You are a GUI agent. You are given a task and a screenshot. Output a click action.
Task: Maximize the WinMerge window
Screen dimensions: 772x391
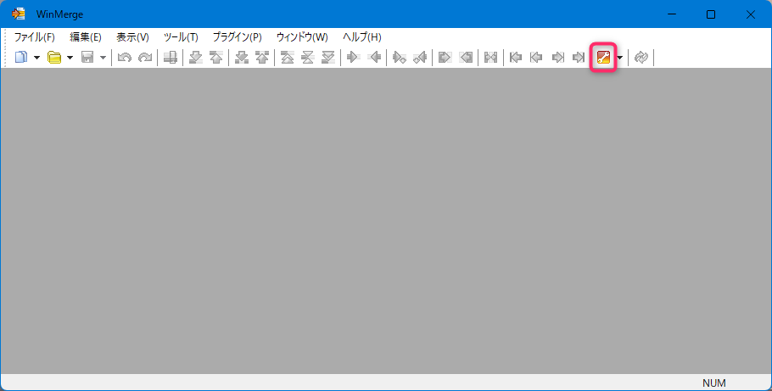pyautogui.click(x=711, y=14)
